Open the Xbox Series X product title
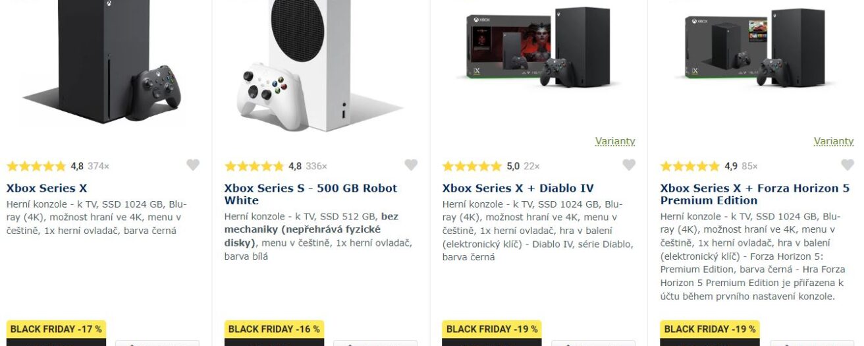864x346 pixels. coord(47,188)
